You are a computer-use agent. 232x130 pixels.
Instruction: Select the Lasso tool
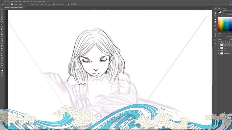[x=2, y=14]
